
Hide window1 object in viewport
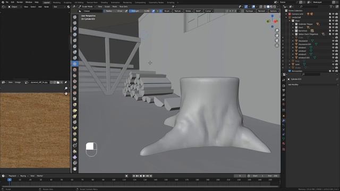click(333, 48)
